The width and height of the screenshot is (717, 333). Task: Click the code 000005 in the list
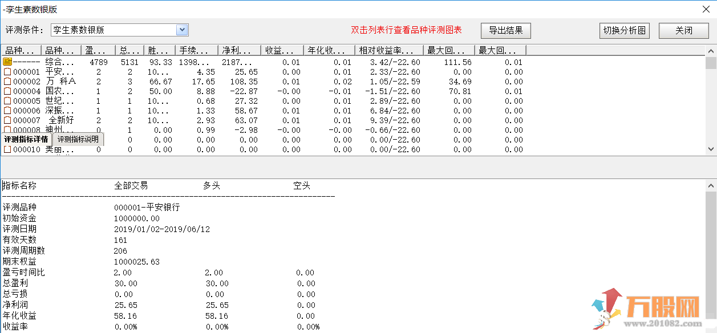[x=27, y=101]
